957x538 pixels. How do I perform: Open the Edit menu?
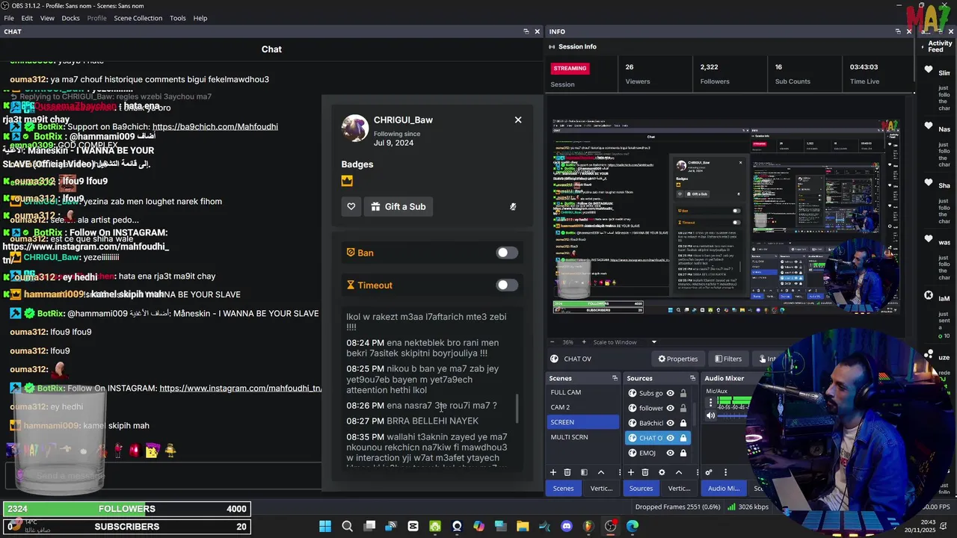[x=27, y=18]
